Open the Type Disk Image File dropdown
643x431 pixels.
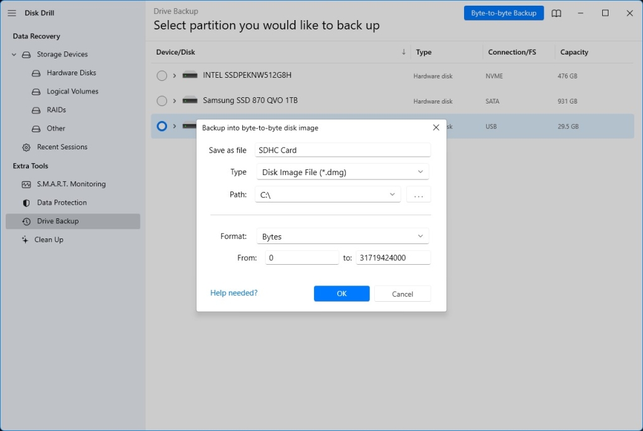[342, 172]
